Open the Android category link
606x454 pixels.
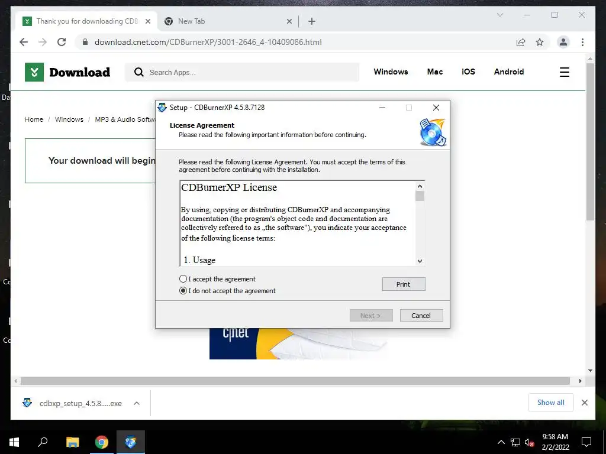coord(508,72)
